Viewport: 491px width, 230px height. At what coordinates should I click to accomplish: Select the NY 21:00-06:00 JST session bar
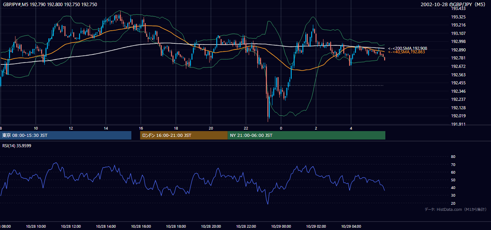click(x=306, y=135)
